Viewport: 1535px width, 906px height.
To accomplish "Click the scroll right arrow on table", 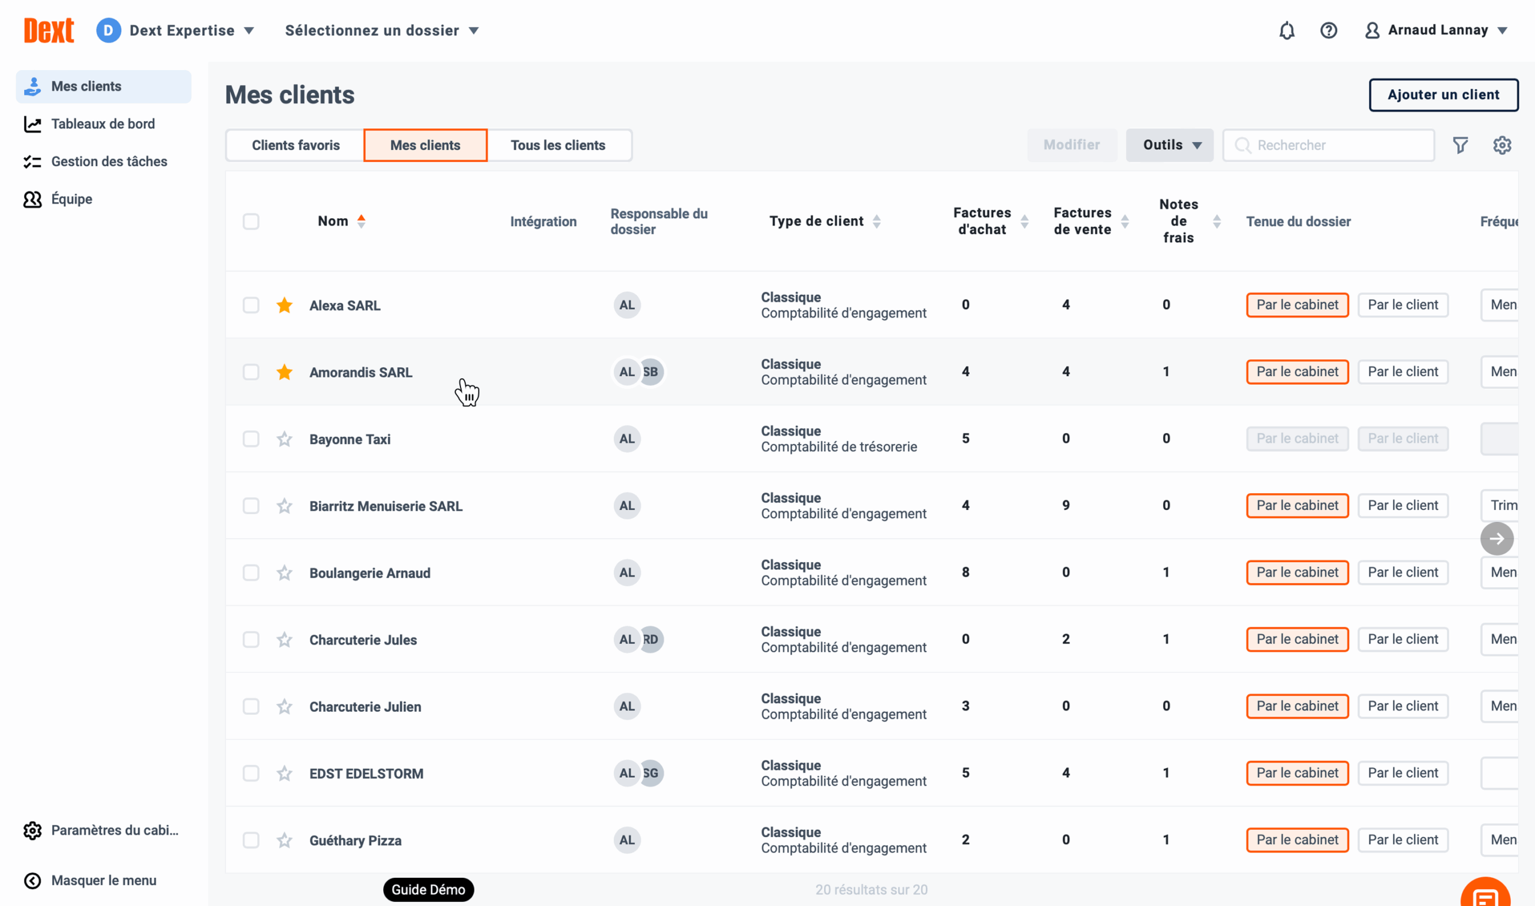I will point(1497,539).
